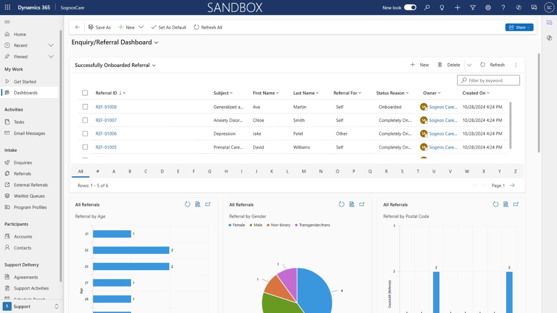Click Refresh All

tap(208, 27)
